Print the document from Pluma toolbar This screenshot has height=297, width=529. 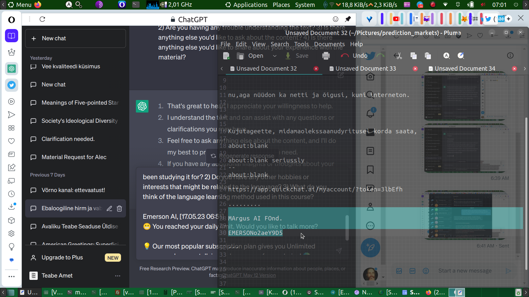point(326,56)
